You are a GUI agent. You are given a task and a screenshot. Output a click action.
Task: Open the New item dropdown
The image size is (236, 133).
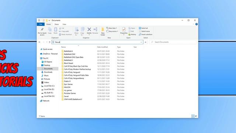[x=111, y=28]
